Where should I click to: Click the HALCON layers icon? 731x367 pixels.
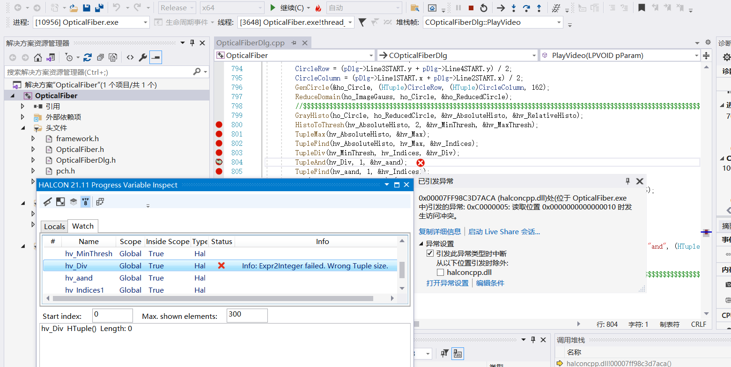(74, 201)
